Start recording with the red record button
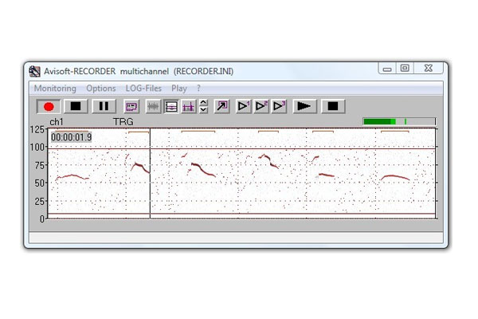This screenshot has height=319, width=478. coord(49,107)
